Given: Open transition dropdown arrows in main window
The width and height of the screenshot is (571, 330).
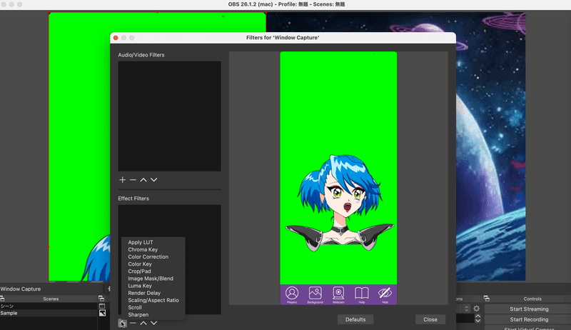Looking at the screenshot, I should click(466, 309).
